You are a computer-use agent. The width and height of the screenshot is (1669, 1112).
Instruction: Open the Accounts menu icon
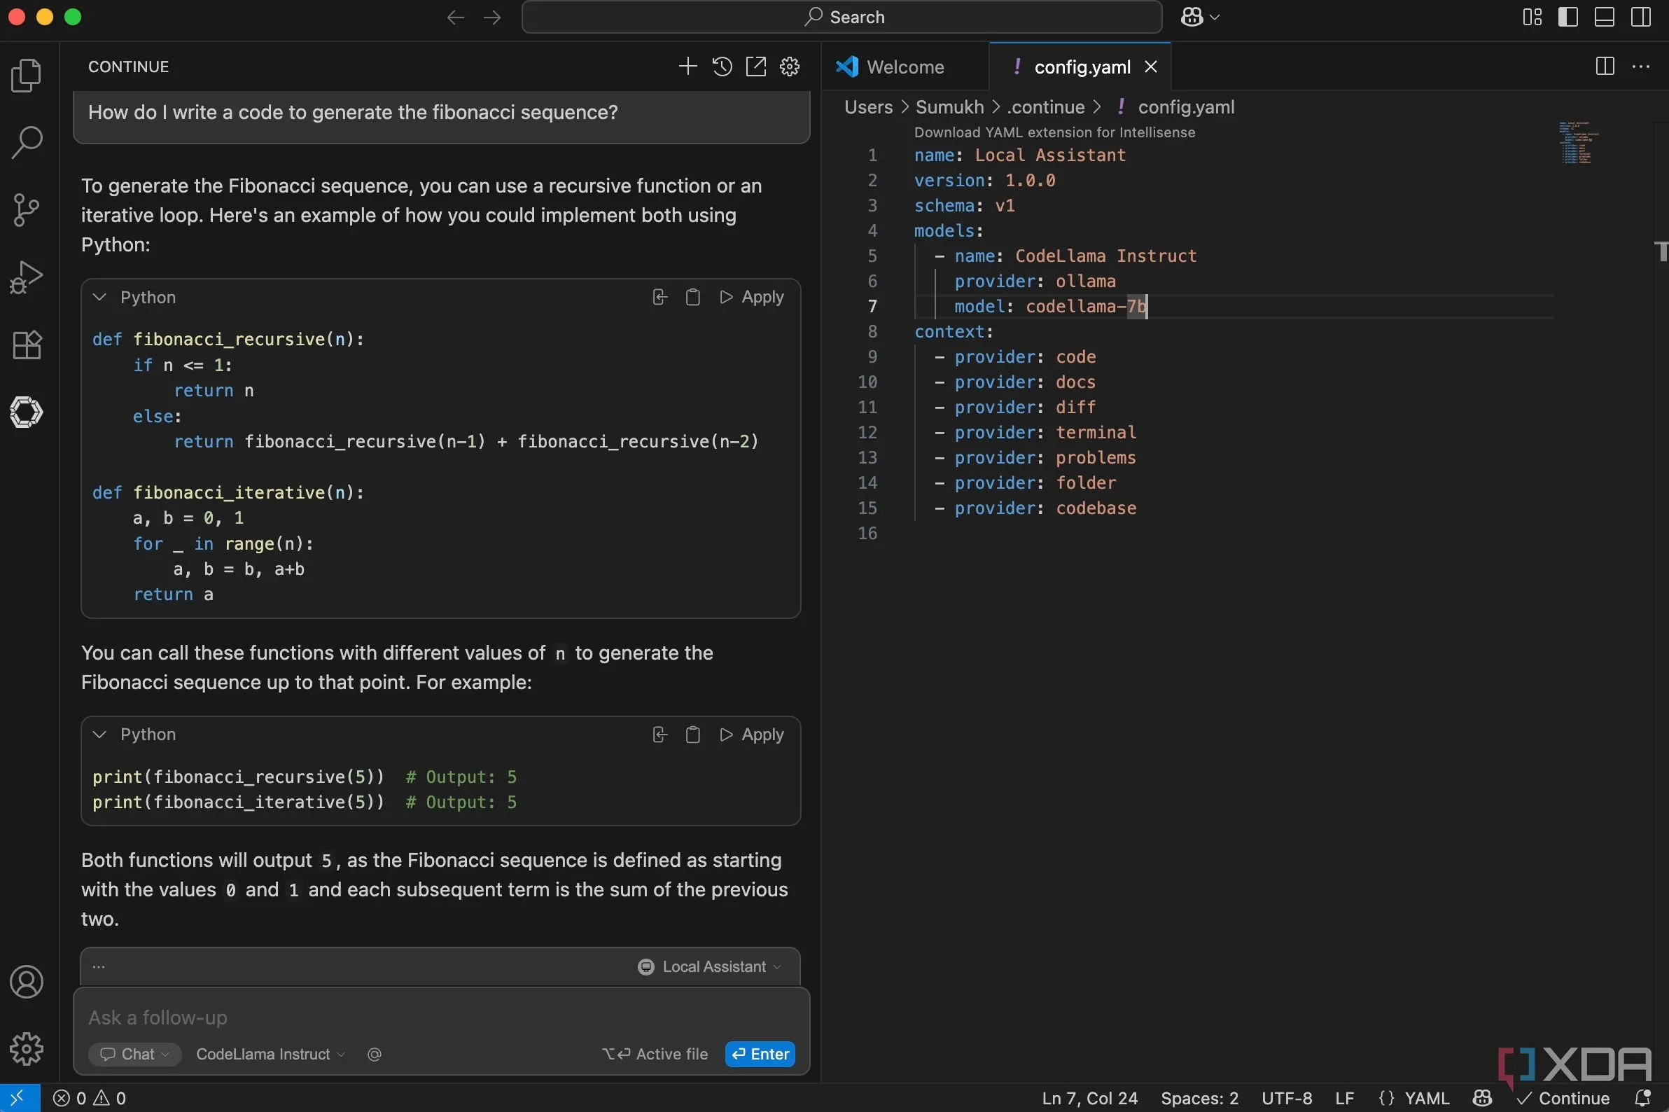(x=27, y=982)
